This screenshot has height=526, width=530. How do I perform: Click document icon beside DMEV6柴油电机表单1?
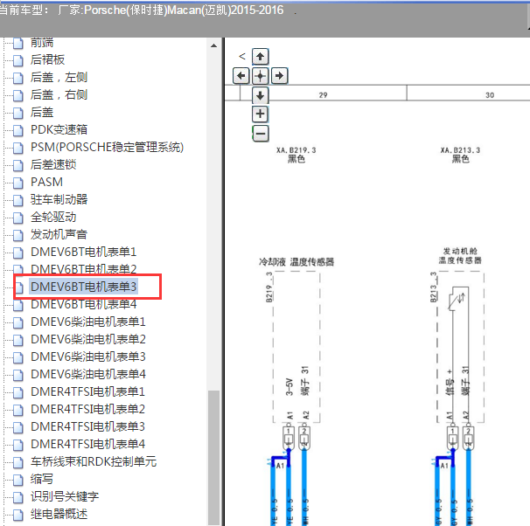pos(18,322)
